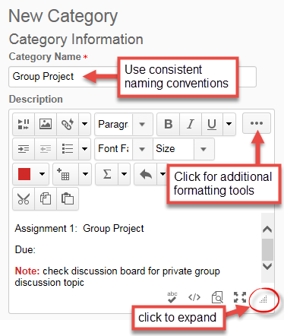
Task: Open the HTML source code editor
Action: pos(194,297)
